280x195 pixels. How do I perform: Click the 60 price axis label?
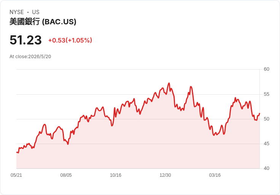266,69
